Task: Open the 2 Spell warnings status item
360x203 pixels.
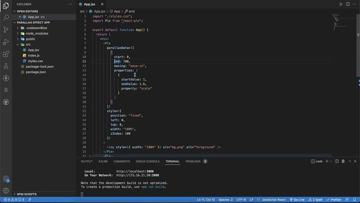Action: [x=316, y=200]
